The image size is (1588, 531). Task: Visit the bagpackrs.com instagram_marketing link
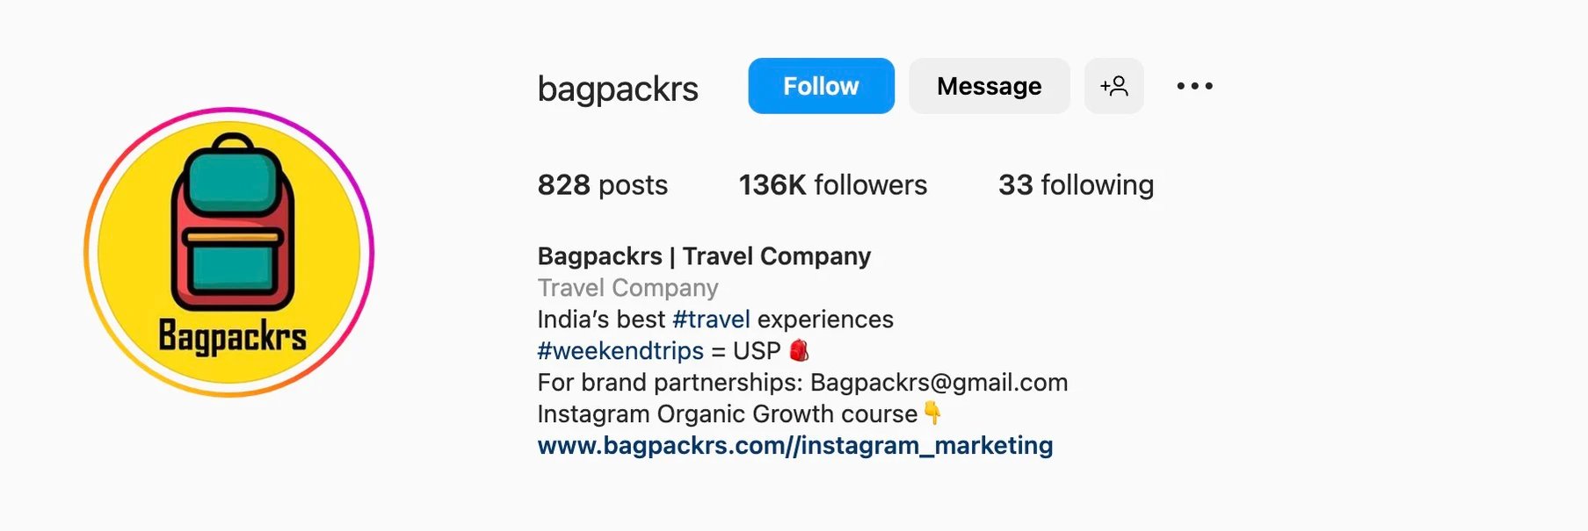tap(795, 446)
